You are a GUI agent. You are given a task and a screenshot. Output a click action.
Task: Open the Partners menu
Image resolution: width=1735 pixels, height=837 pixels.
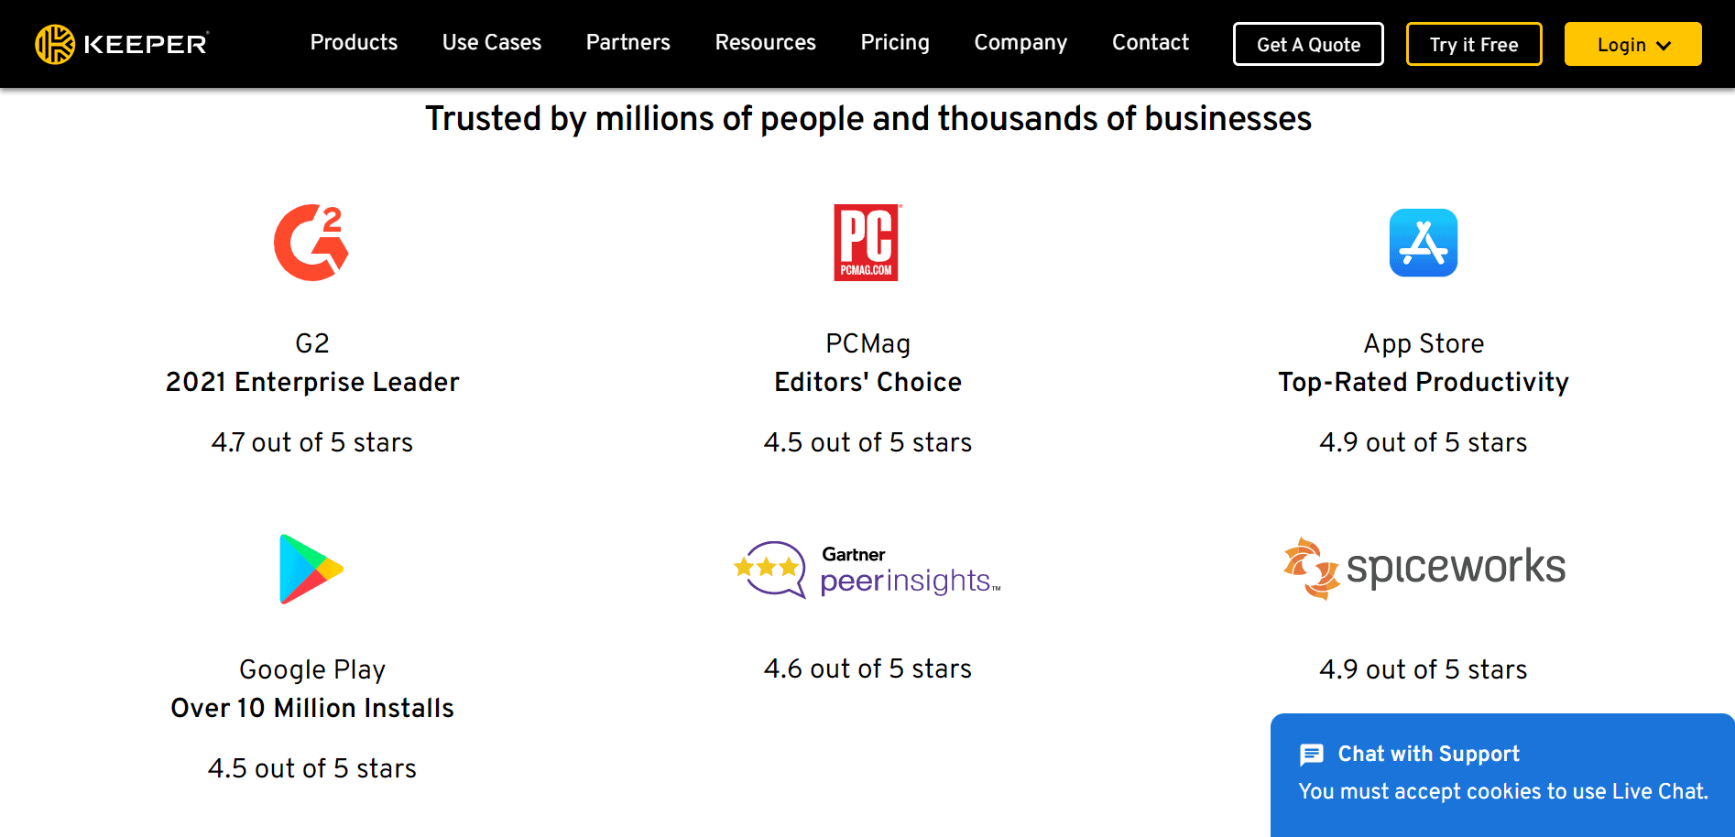(628, 42)
